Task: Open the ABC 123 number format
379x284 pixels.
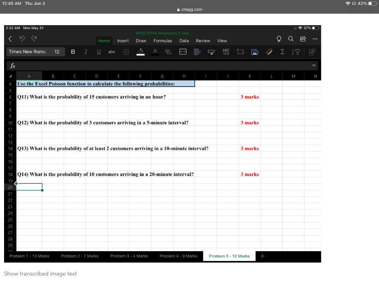Action: [x=226, y=52]
